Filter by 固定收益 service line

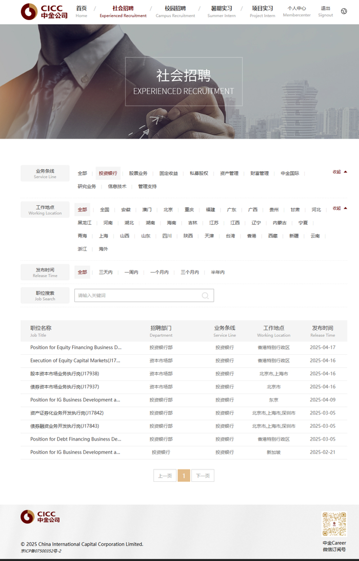(x=168, y=173)
